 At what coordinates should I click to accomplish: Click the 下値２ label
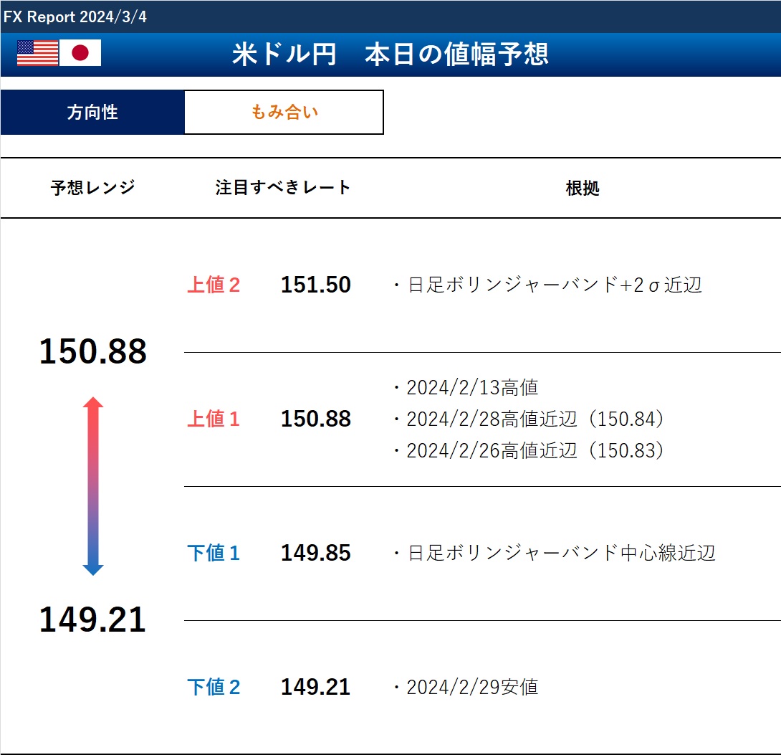214,688
